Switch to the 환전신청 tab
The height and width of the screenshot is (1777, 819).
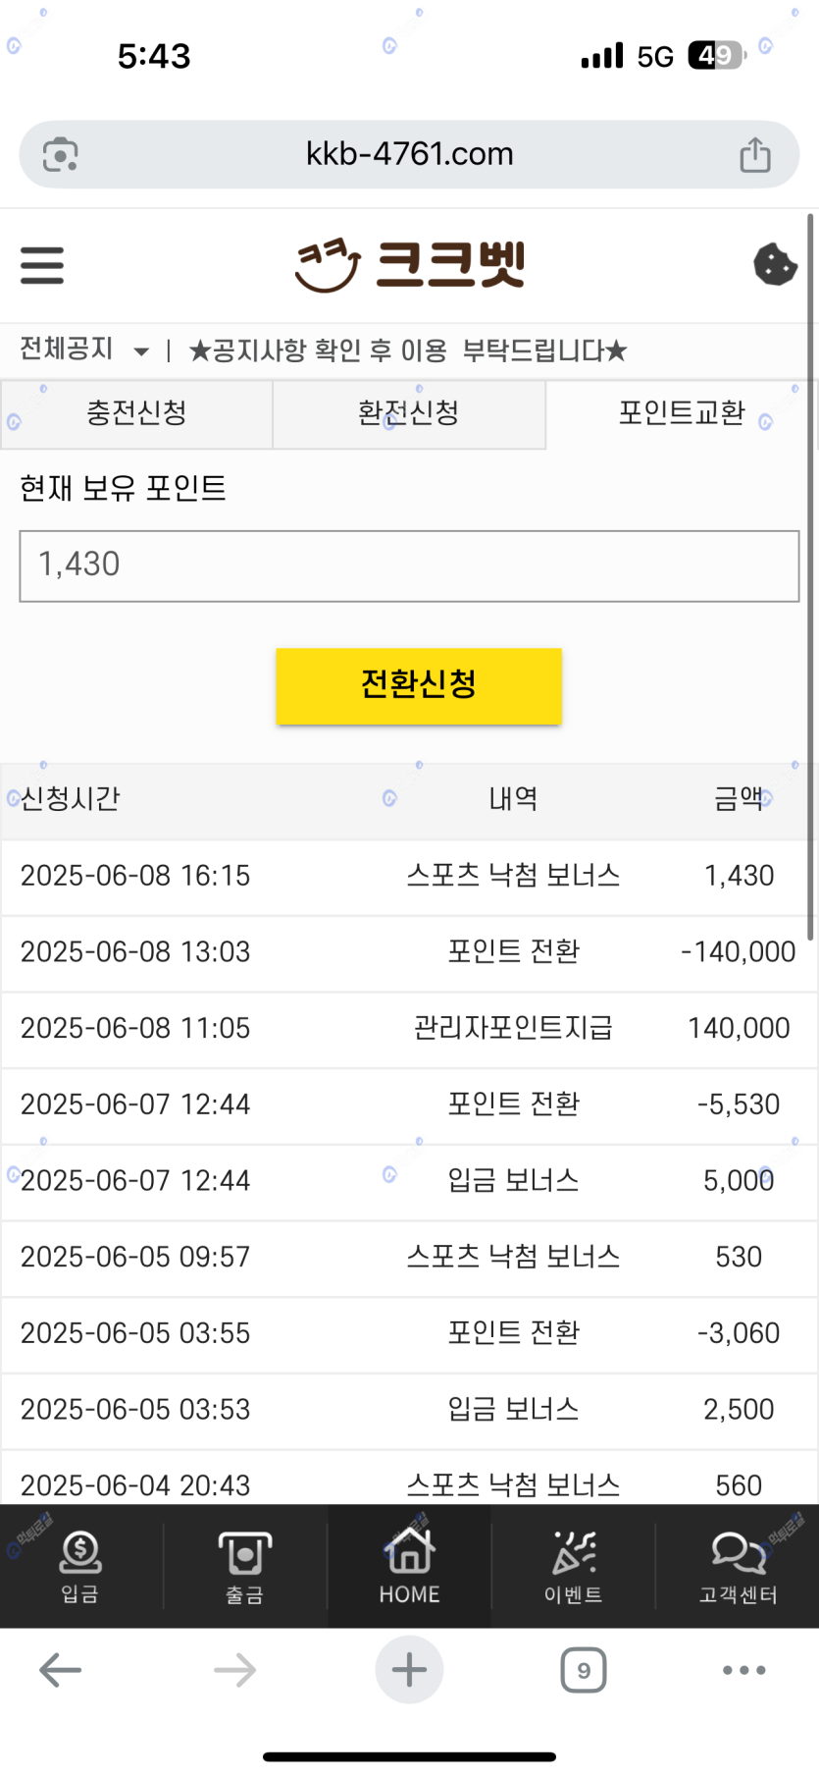click(x=409, y=413)
